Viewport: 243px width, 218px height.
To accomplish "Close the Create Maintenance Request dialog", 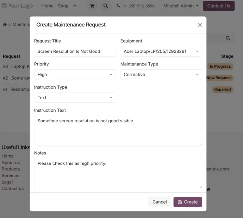I will click(200, 25).
